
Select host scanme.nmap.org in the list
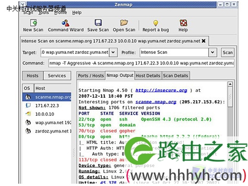point(47,97)
